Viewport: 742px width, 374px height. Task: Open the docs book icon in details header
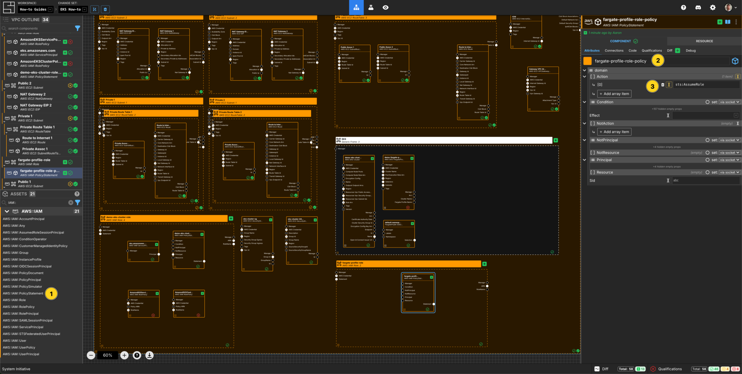pyautogui.click(x=728, y=22)
